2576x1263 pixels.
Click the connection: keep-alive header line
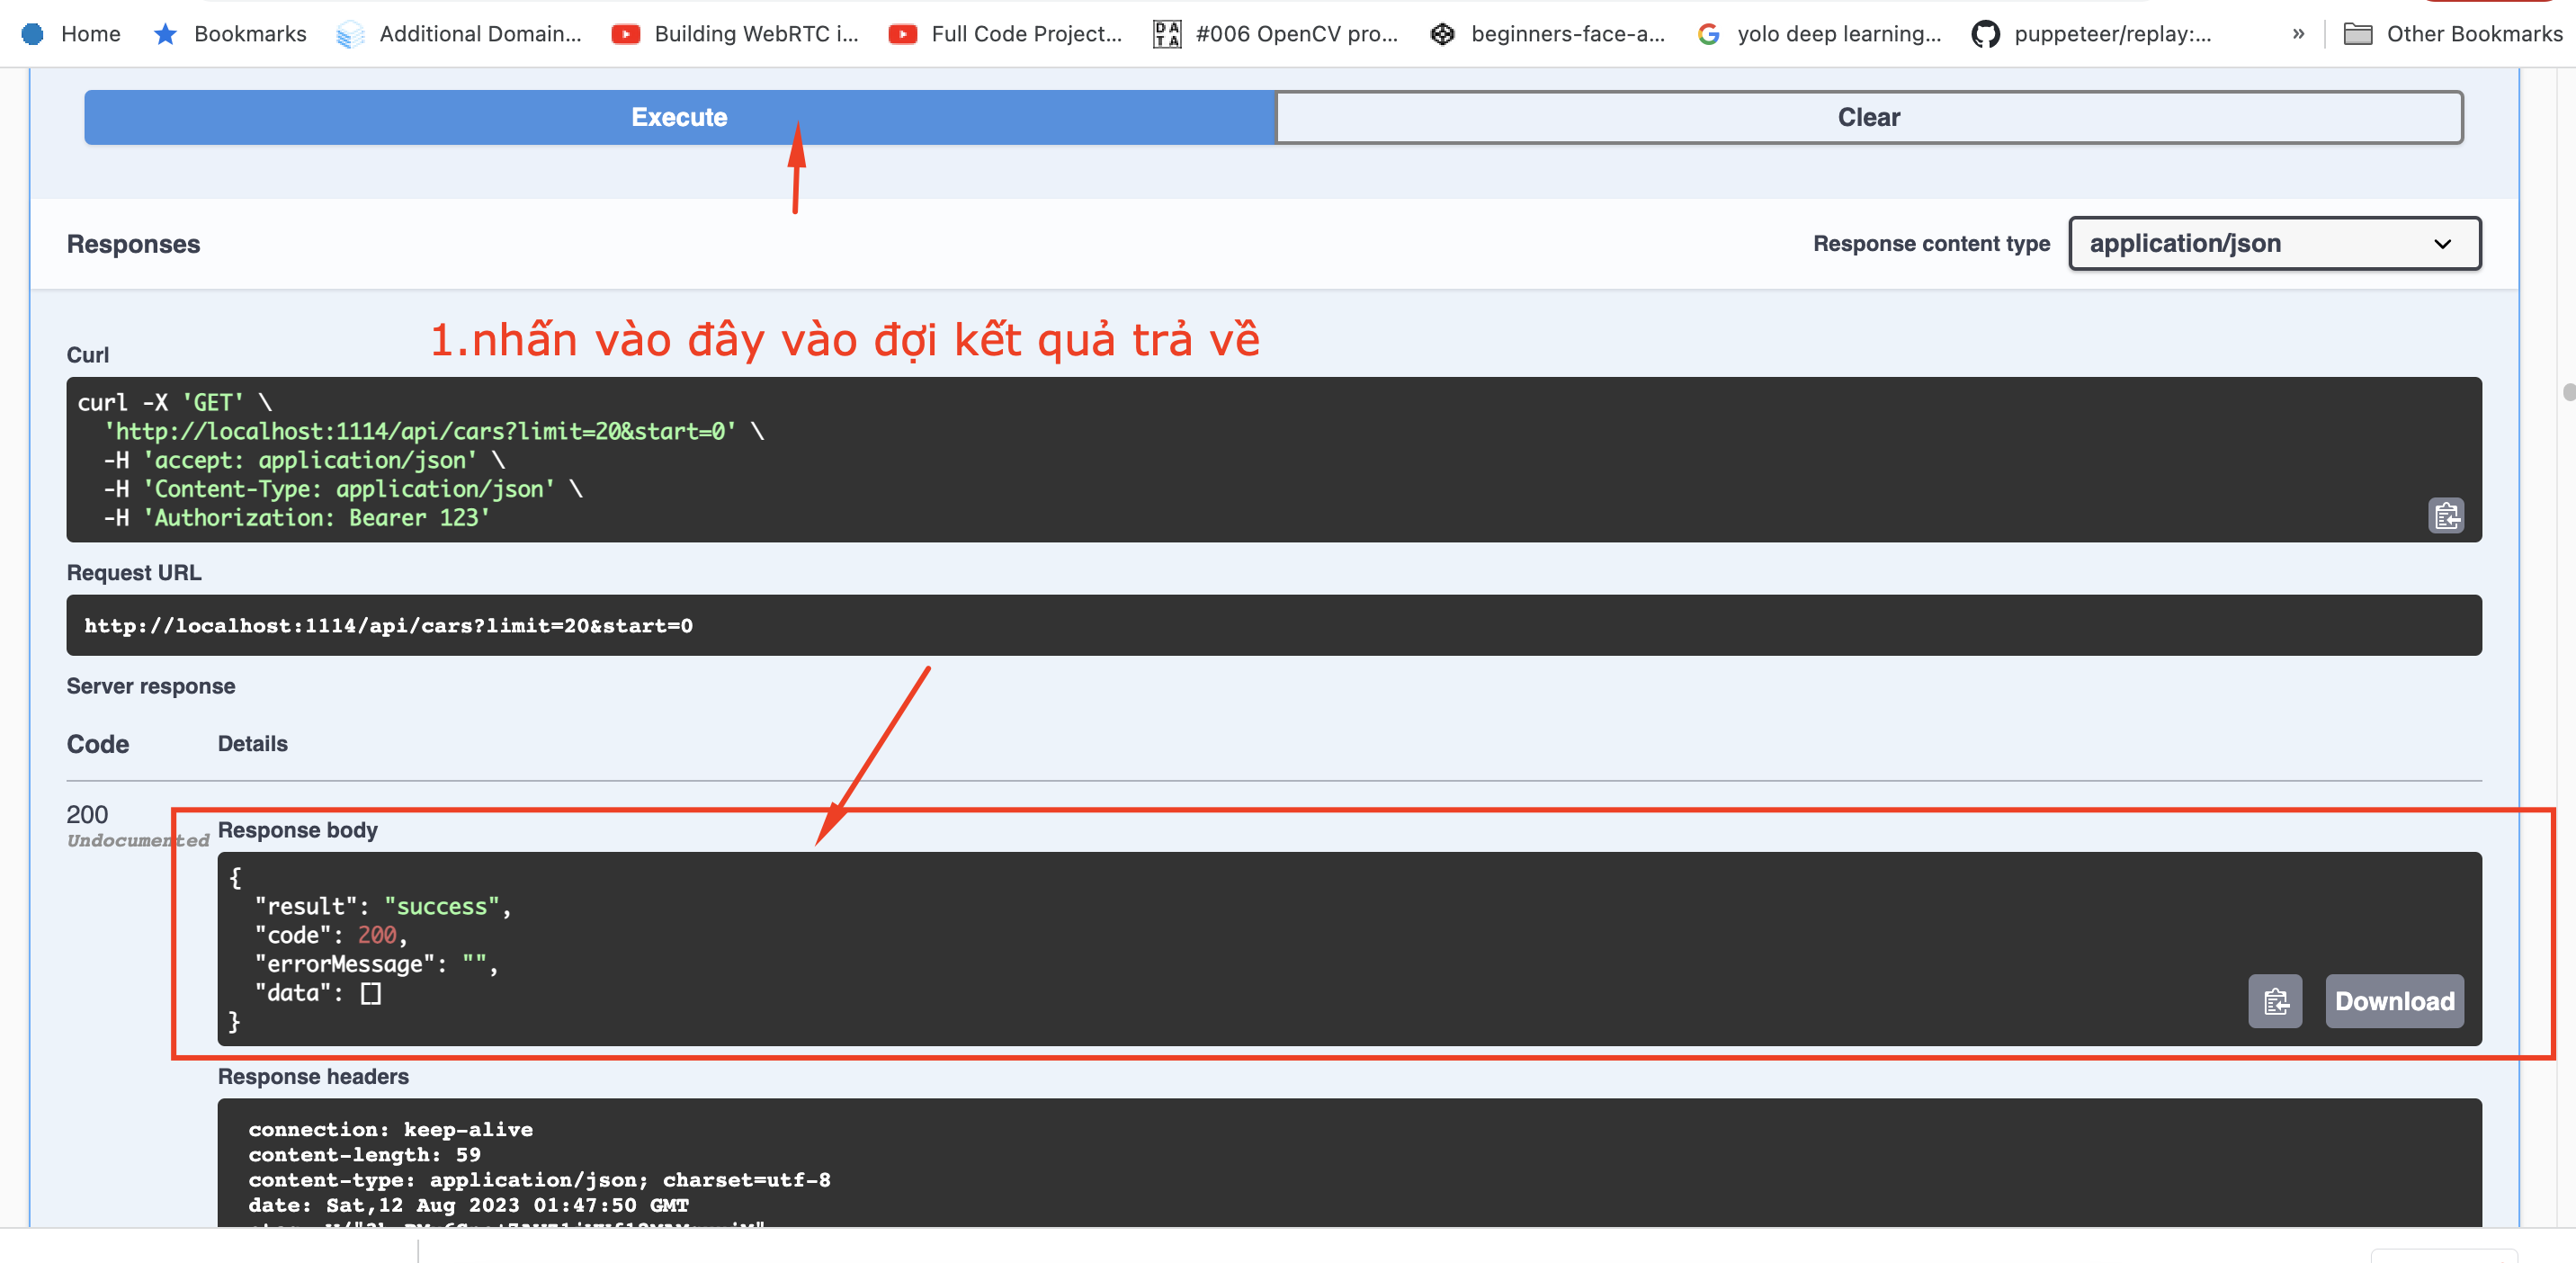(x=390, y=1129)
